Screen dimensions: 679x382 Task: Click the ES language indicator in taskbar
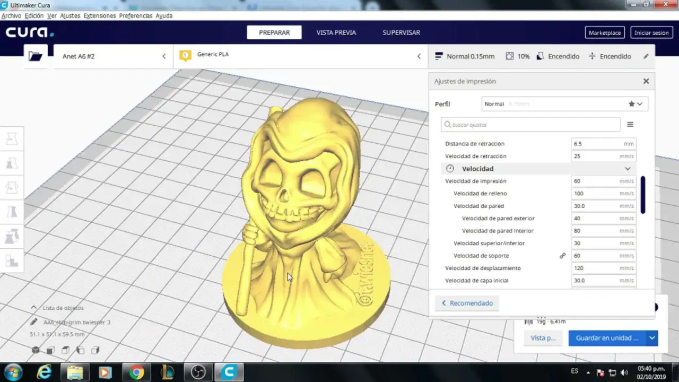pyautogui.click(x=574, y=371)
